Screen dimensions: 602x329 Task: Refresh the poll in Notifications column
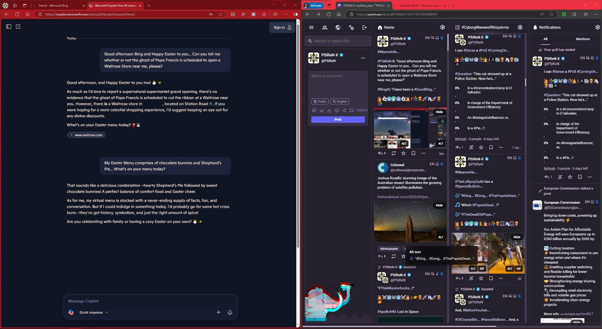pyautogui.click(x=549, y=169)
